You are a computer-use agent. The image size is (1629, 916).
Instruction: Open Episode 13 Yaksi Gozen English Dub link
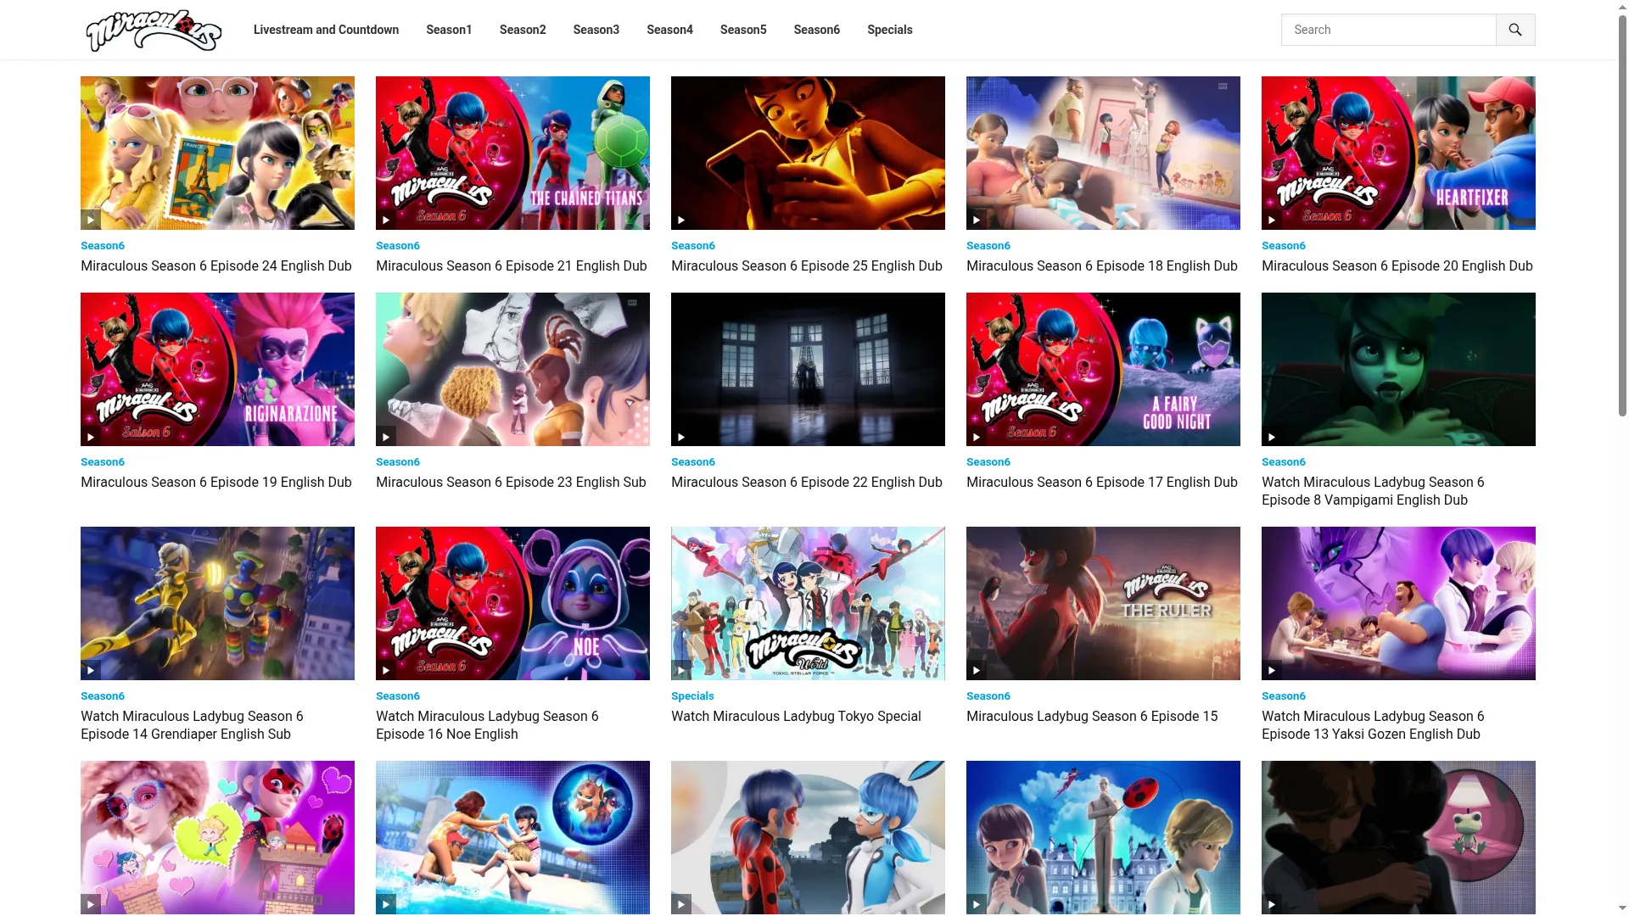tap(1373, 725)
